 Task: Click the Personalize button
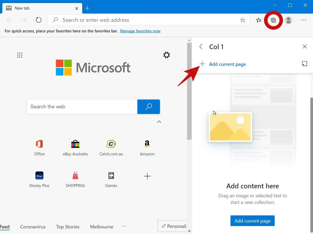pyautogui.click(x=172, y=226)
